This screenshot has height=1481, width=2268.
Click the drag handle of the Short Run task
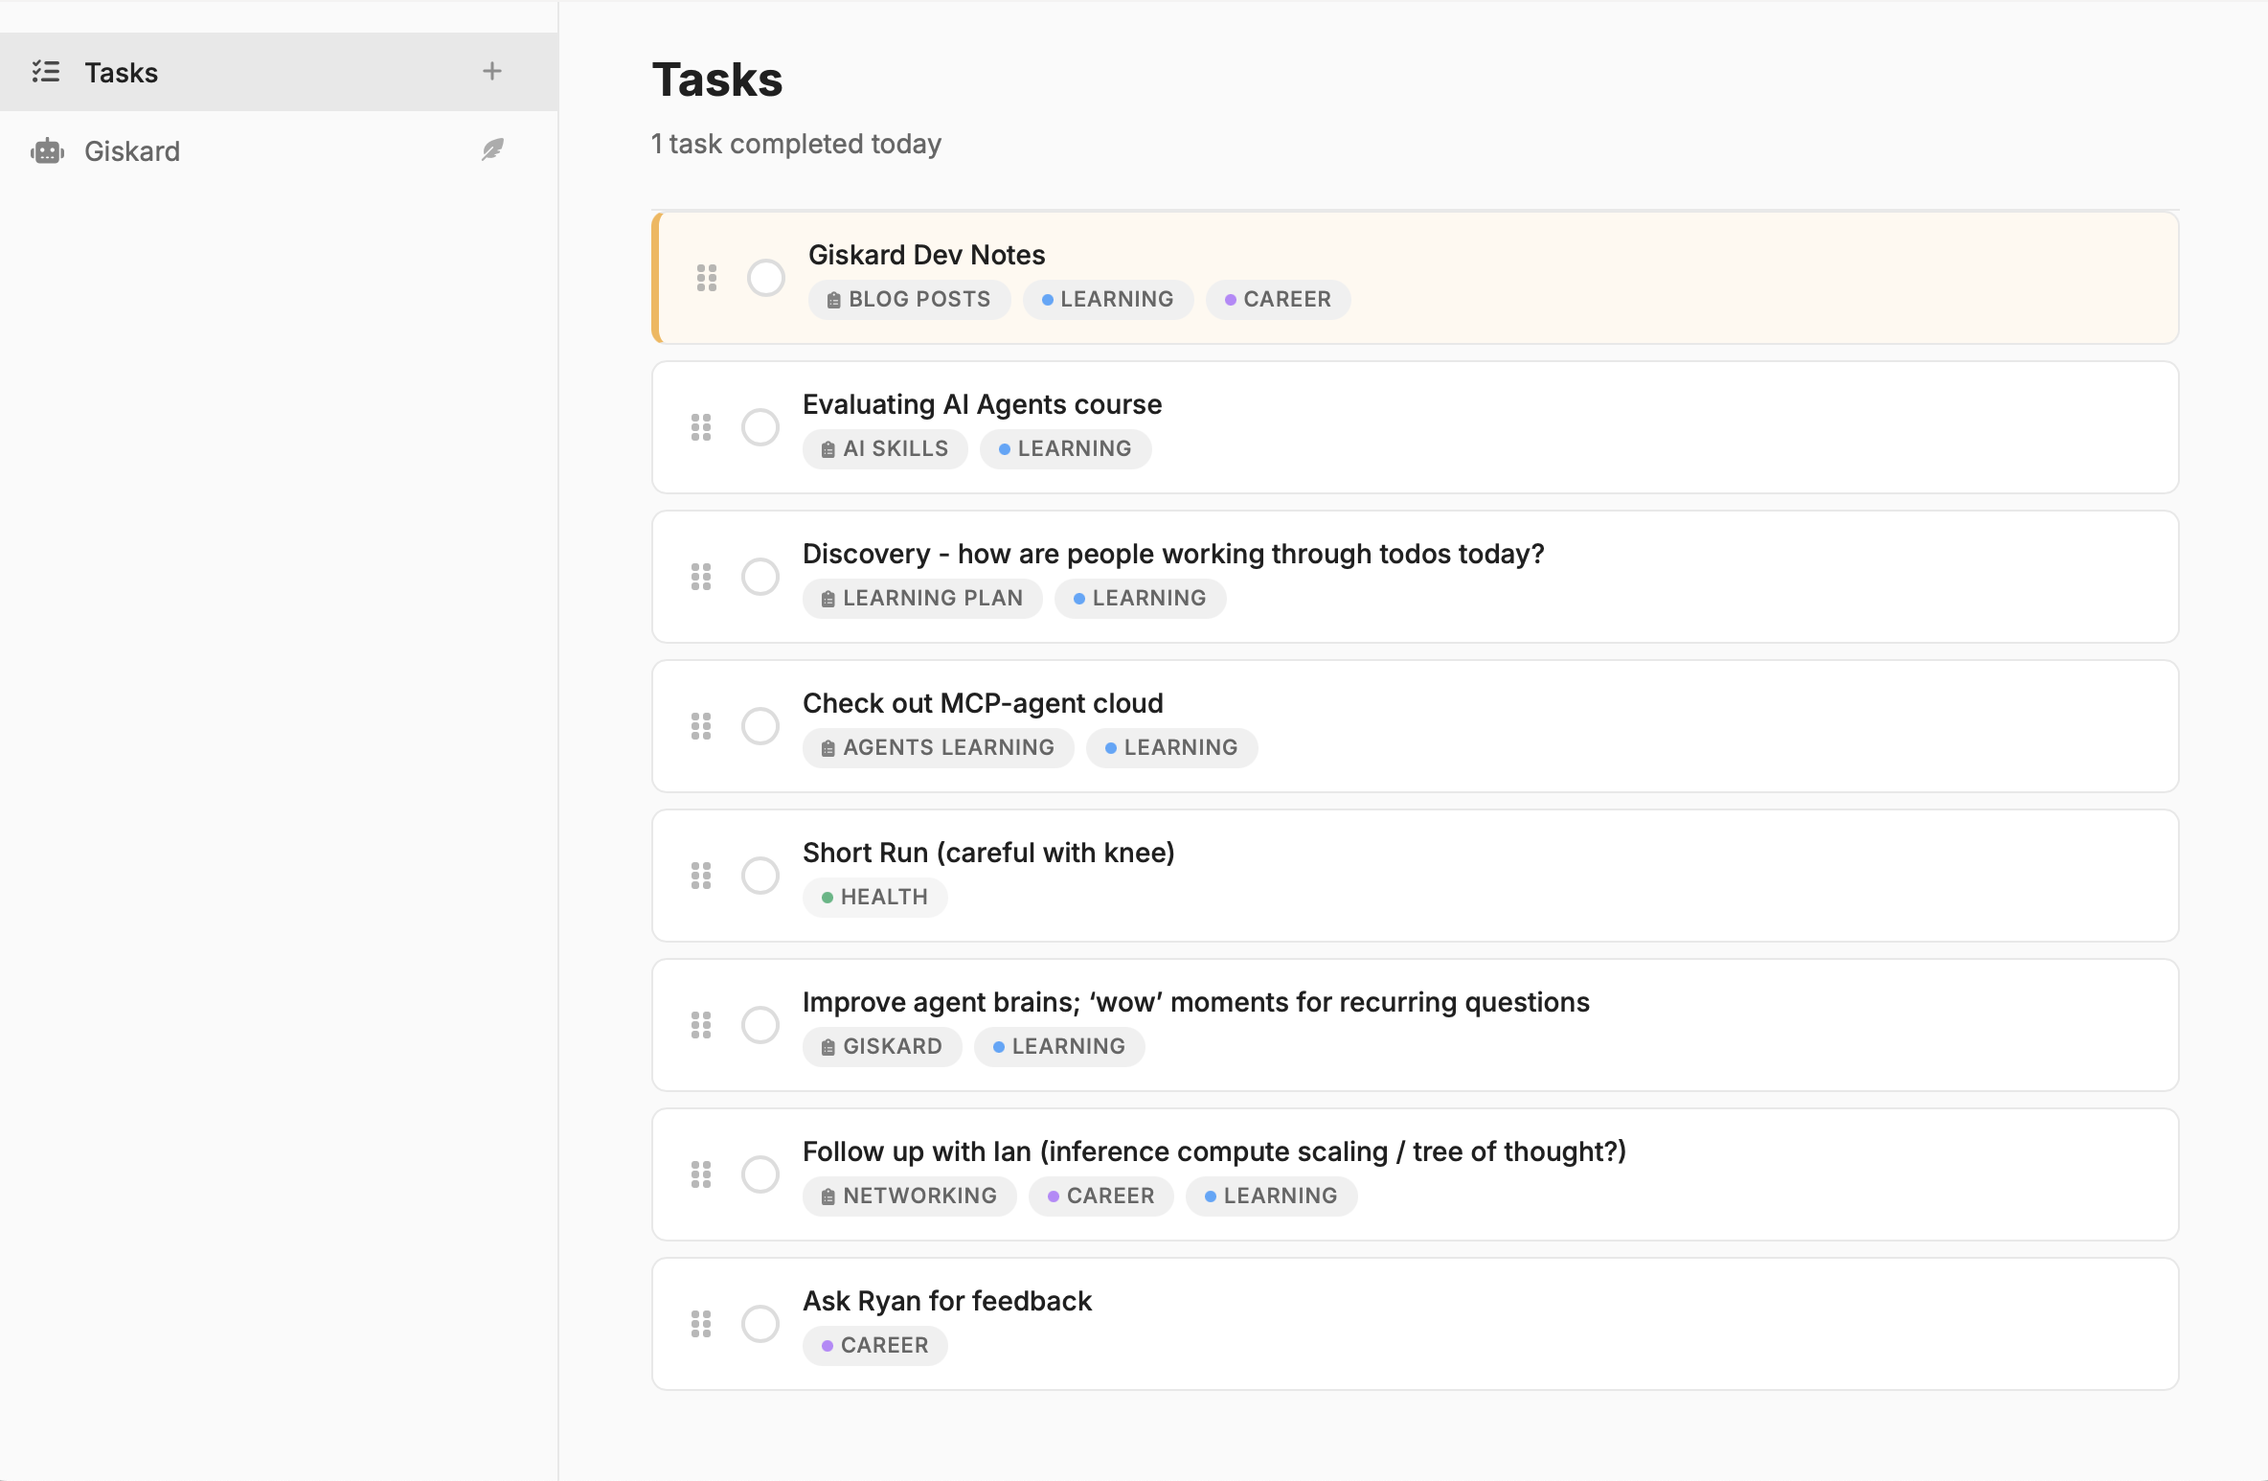click(700, 875)
